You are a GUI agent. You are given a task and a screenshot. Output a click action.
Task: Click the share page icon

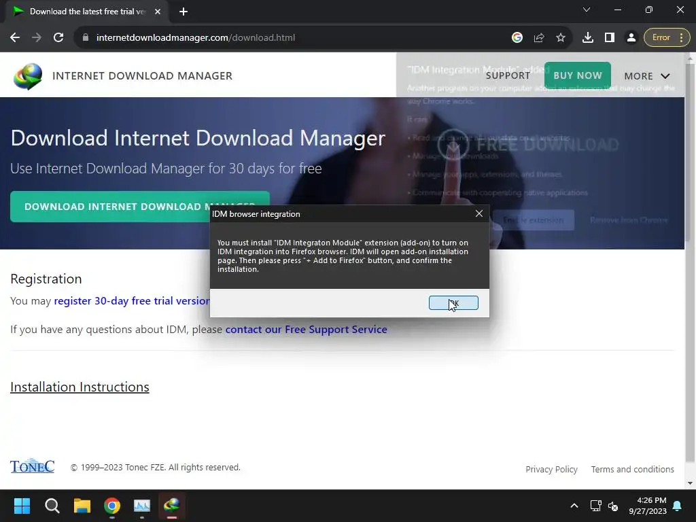539,38
